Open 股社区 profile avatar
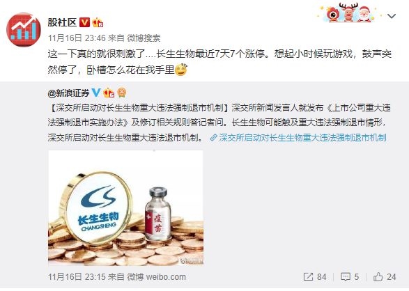This screenshot has width=409, height=291. click(x=24, y=29)
